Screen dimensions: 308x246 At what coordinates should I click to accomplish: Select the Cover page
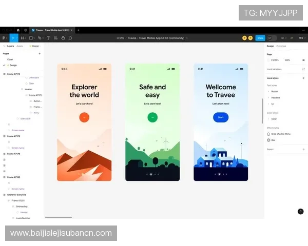pyautogui.click(x=10, y=59)
